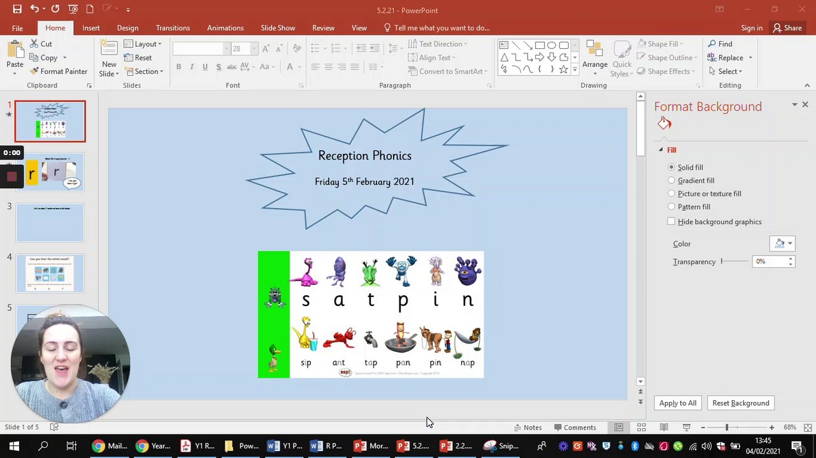
Task: Open the fill Color picker dropdown
Action: point(782,244)
